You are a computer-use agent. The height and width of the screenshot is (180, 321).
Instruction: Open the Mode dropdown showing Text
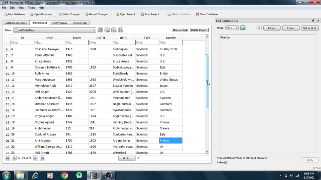click(232, 28)
